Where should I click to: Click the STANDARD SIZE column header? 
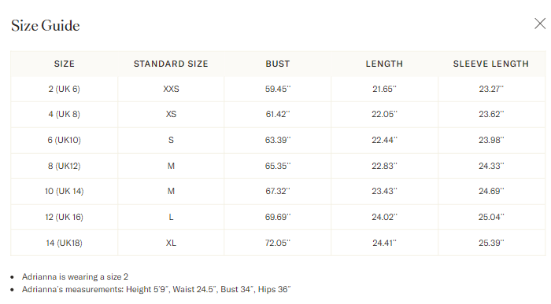pos(171,64)
